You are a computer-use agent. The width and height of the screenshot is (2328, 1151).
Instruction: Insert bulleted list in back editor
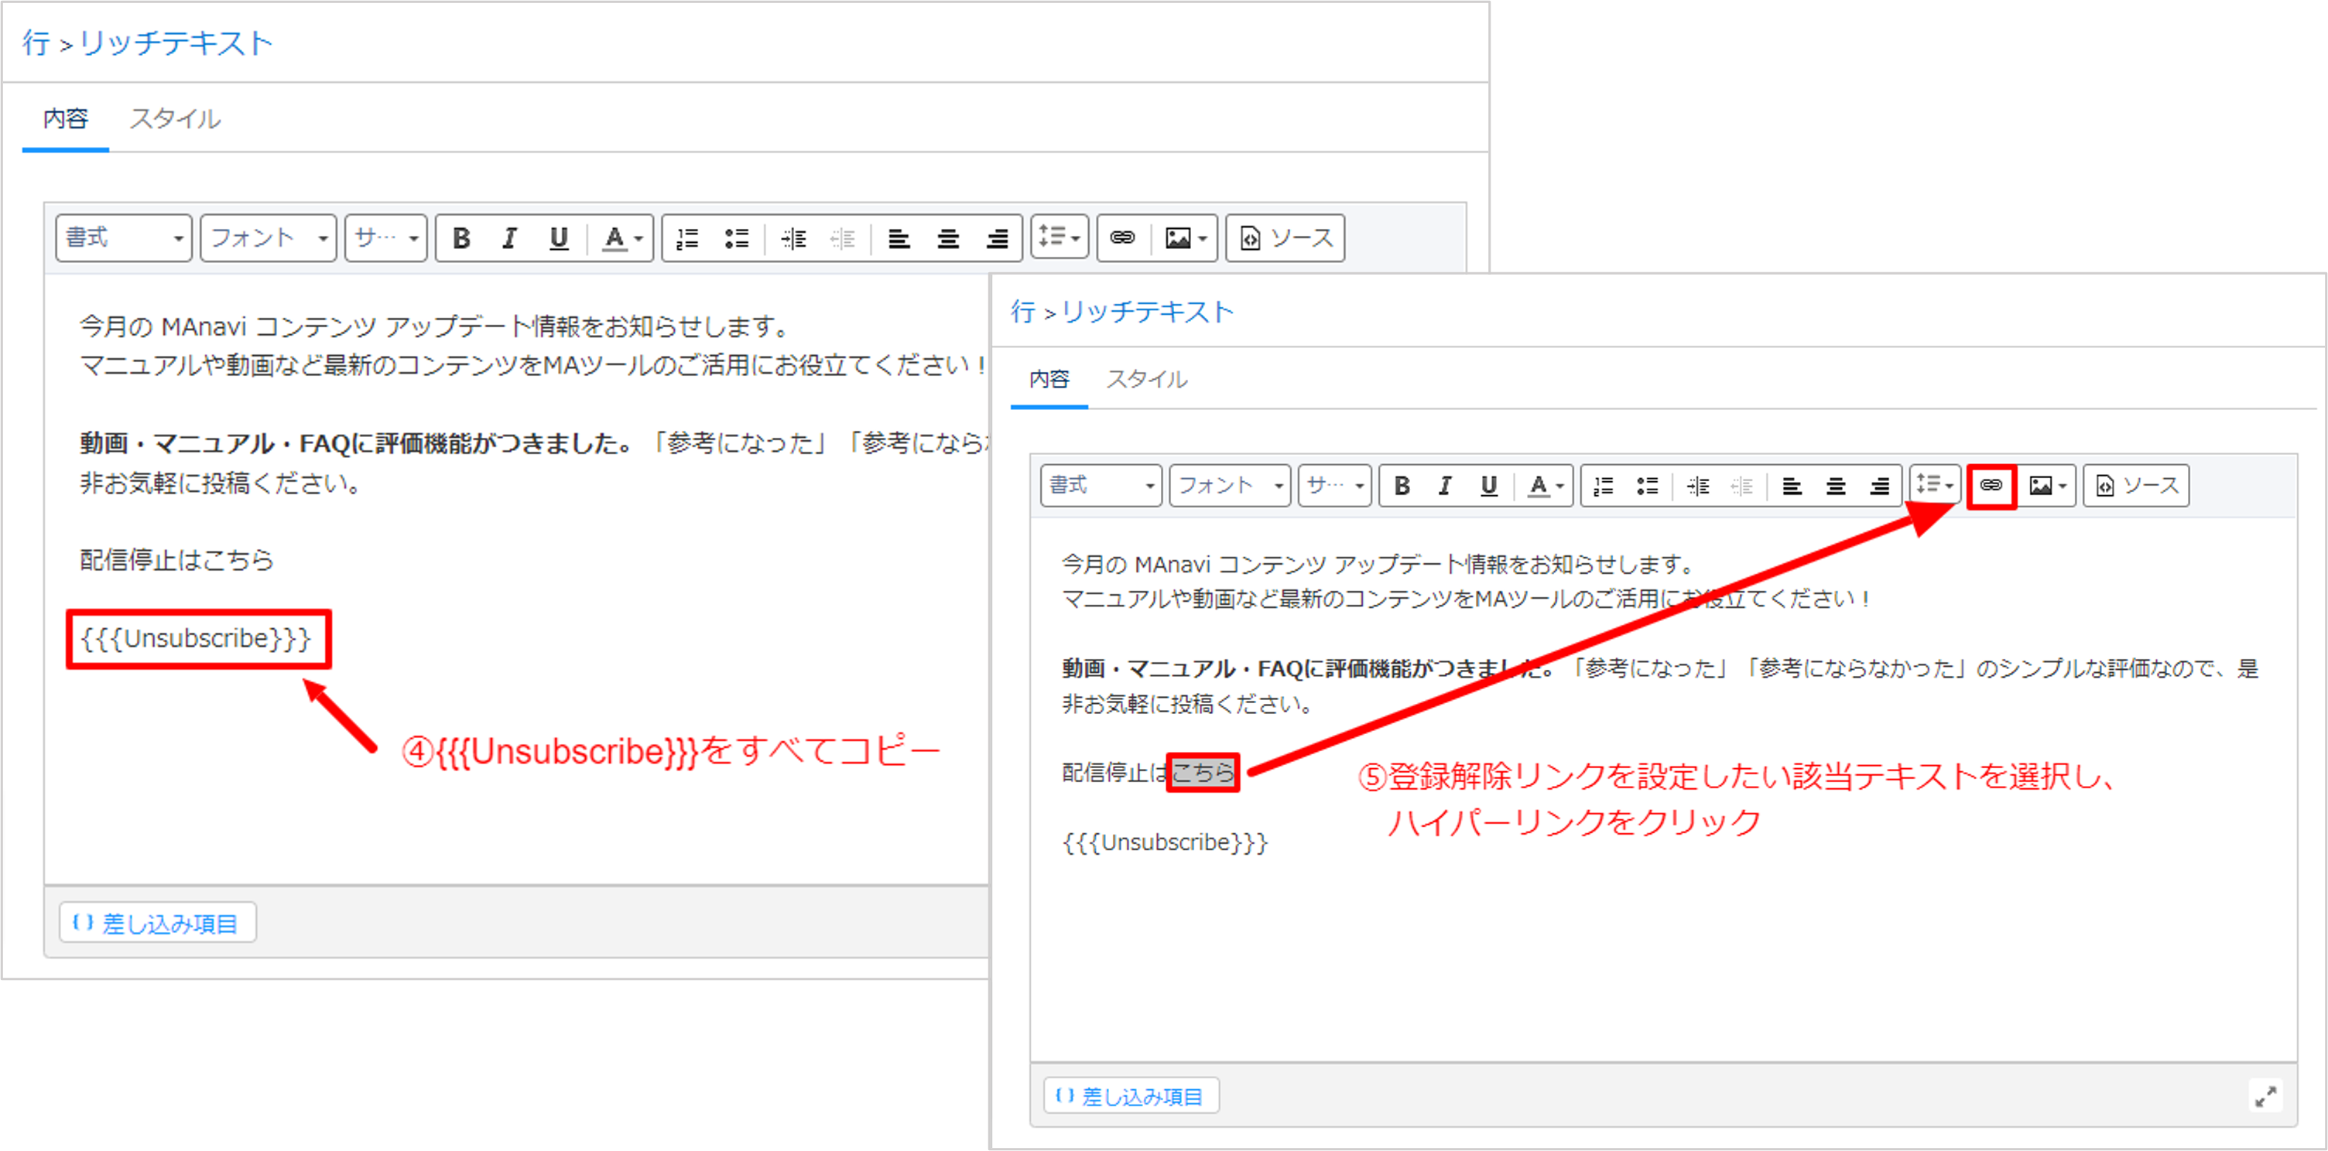[x=737, y=238]
